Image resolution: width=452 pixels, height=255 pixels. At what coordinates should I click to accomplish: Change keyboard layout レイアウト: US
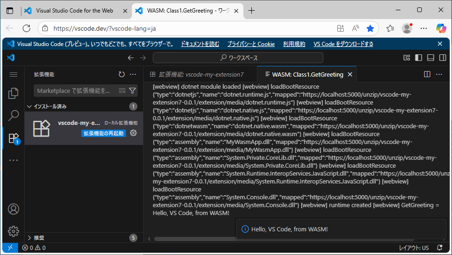click(414, 248)
